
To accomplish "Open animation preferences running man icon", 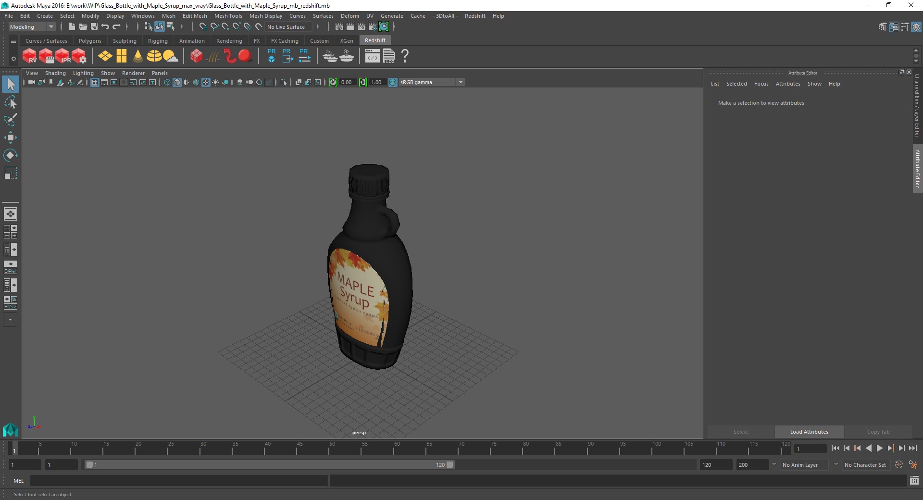I will coord(913,465).
